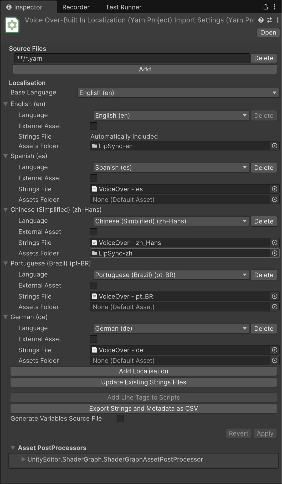Select the Yarn Project gear asset icon
This screenshot has width=282, height=484.
pyautogui.click(x=12, y=24)
